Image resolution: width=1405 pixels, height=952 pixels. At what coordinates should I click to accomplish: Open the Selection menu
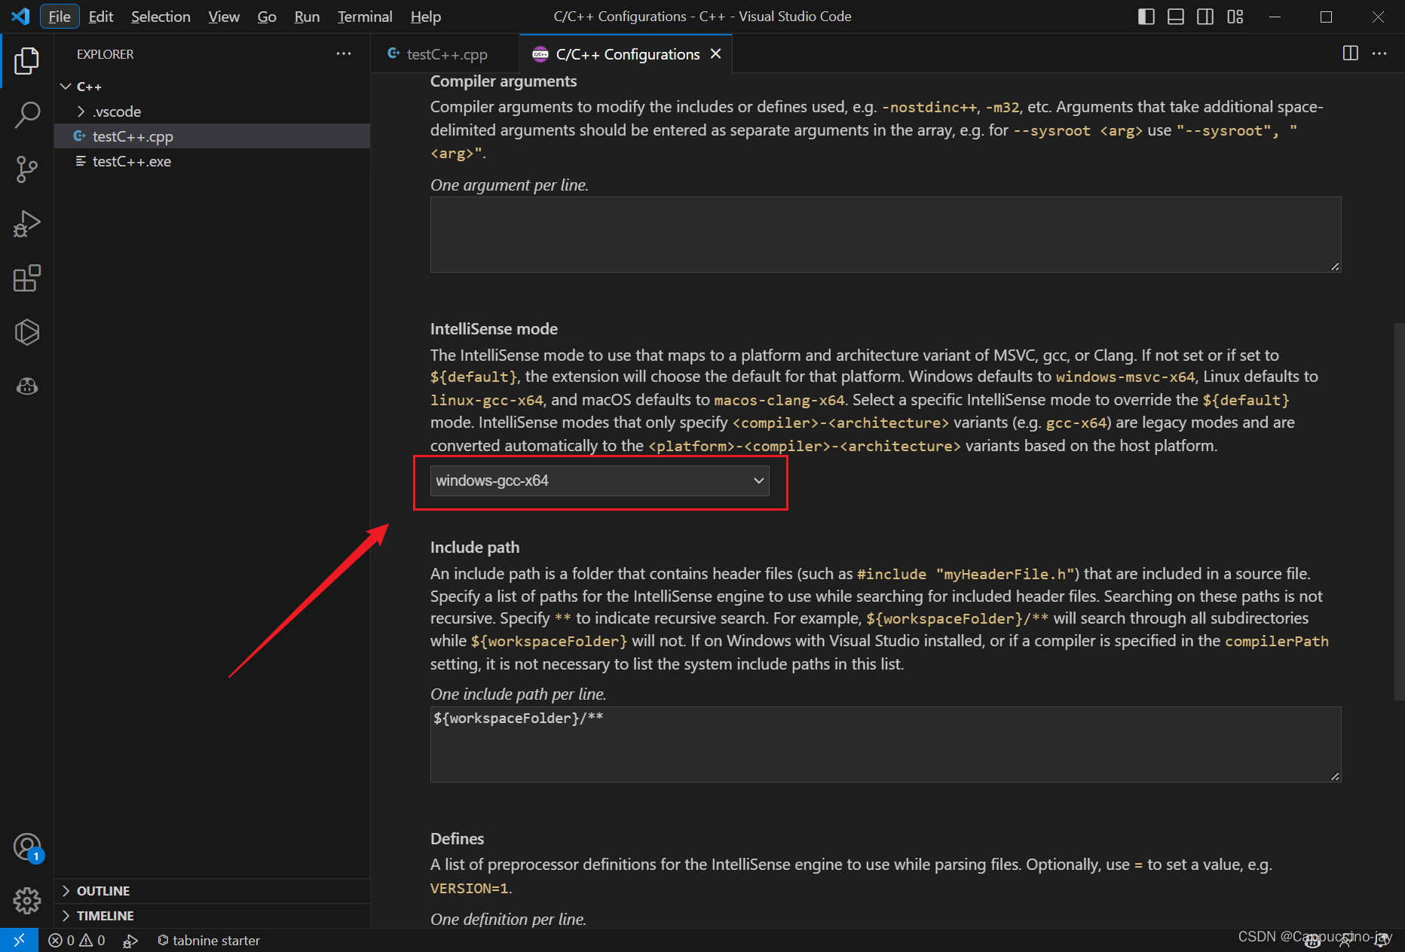(161, 17)
